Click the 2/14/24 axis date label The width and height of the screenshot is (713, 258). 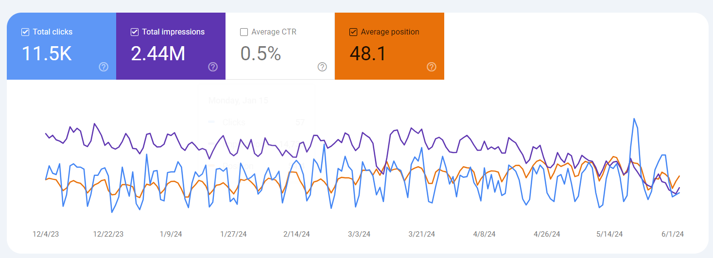click(x=296, y=234)
